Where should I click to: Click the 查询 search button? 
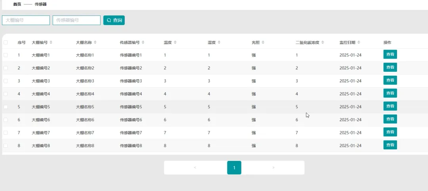tap(114, 20)
